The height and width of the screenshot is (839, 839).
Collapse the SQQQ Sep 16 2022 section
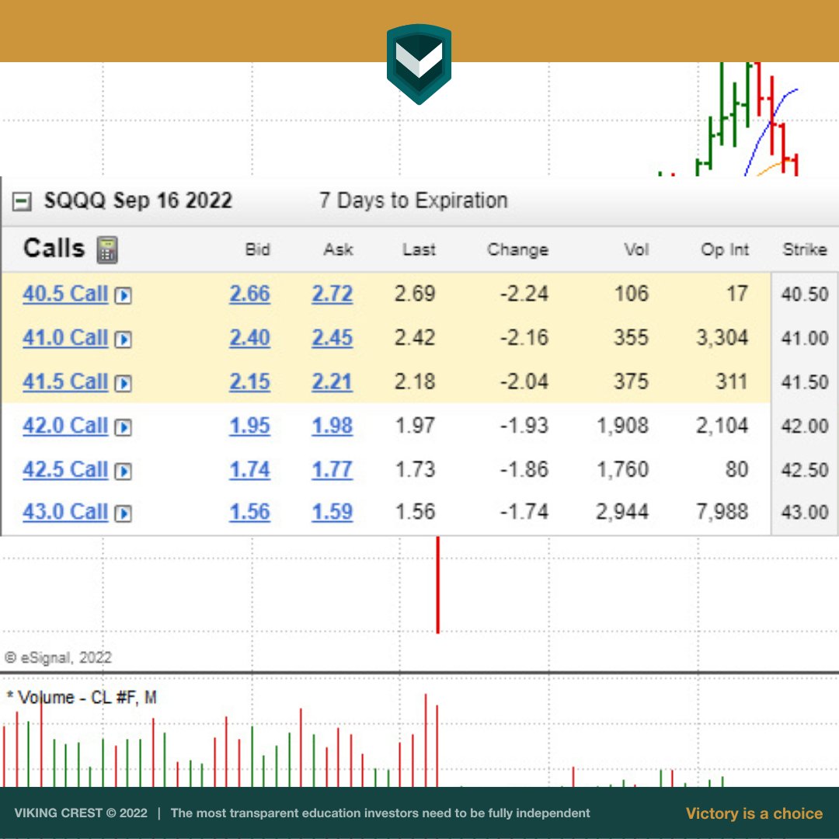(22, 202)
